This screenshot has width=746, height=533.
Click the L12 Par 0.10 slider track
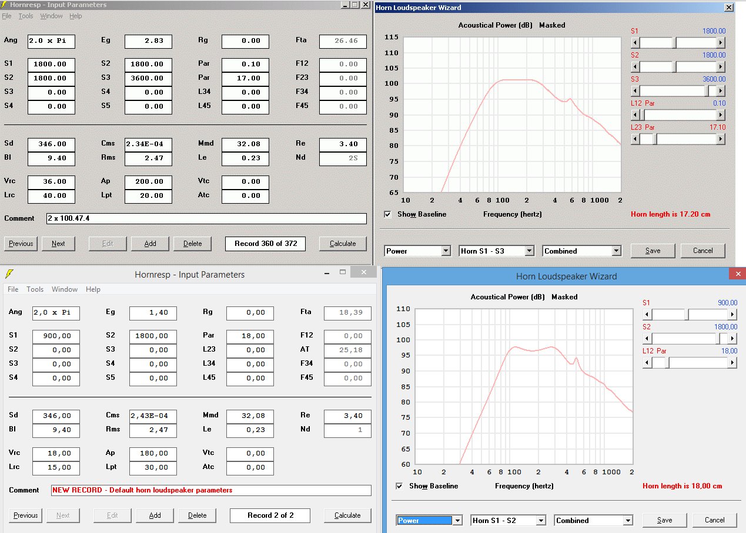coord(678,115)
